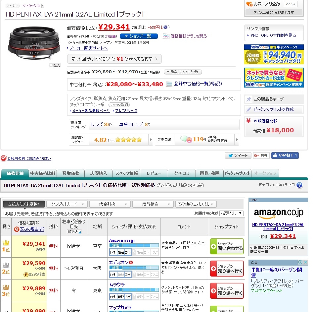The image size is (313, 312).
Task: Open the その他の支払方法 dropdown
Action: [196, 204]
